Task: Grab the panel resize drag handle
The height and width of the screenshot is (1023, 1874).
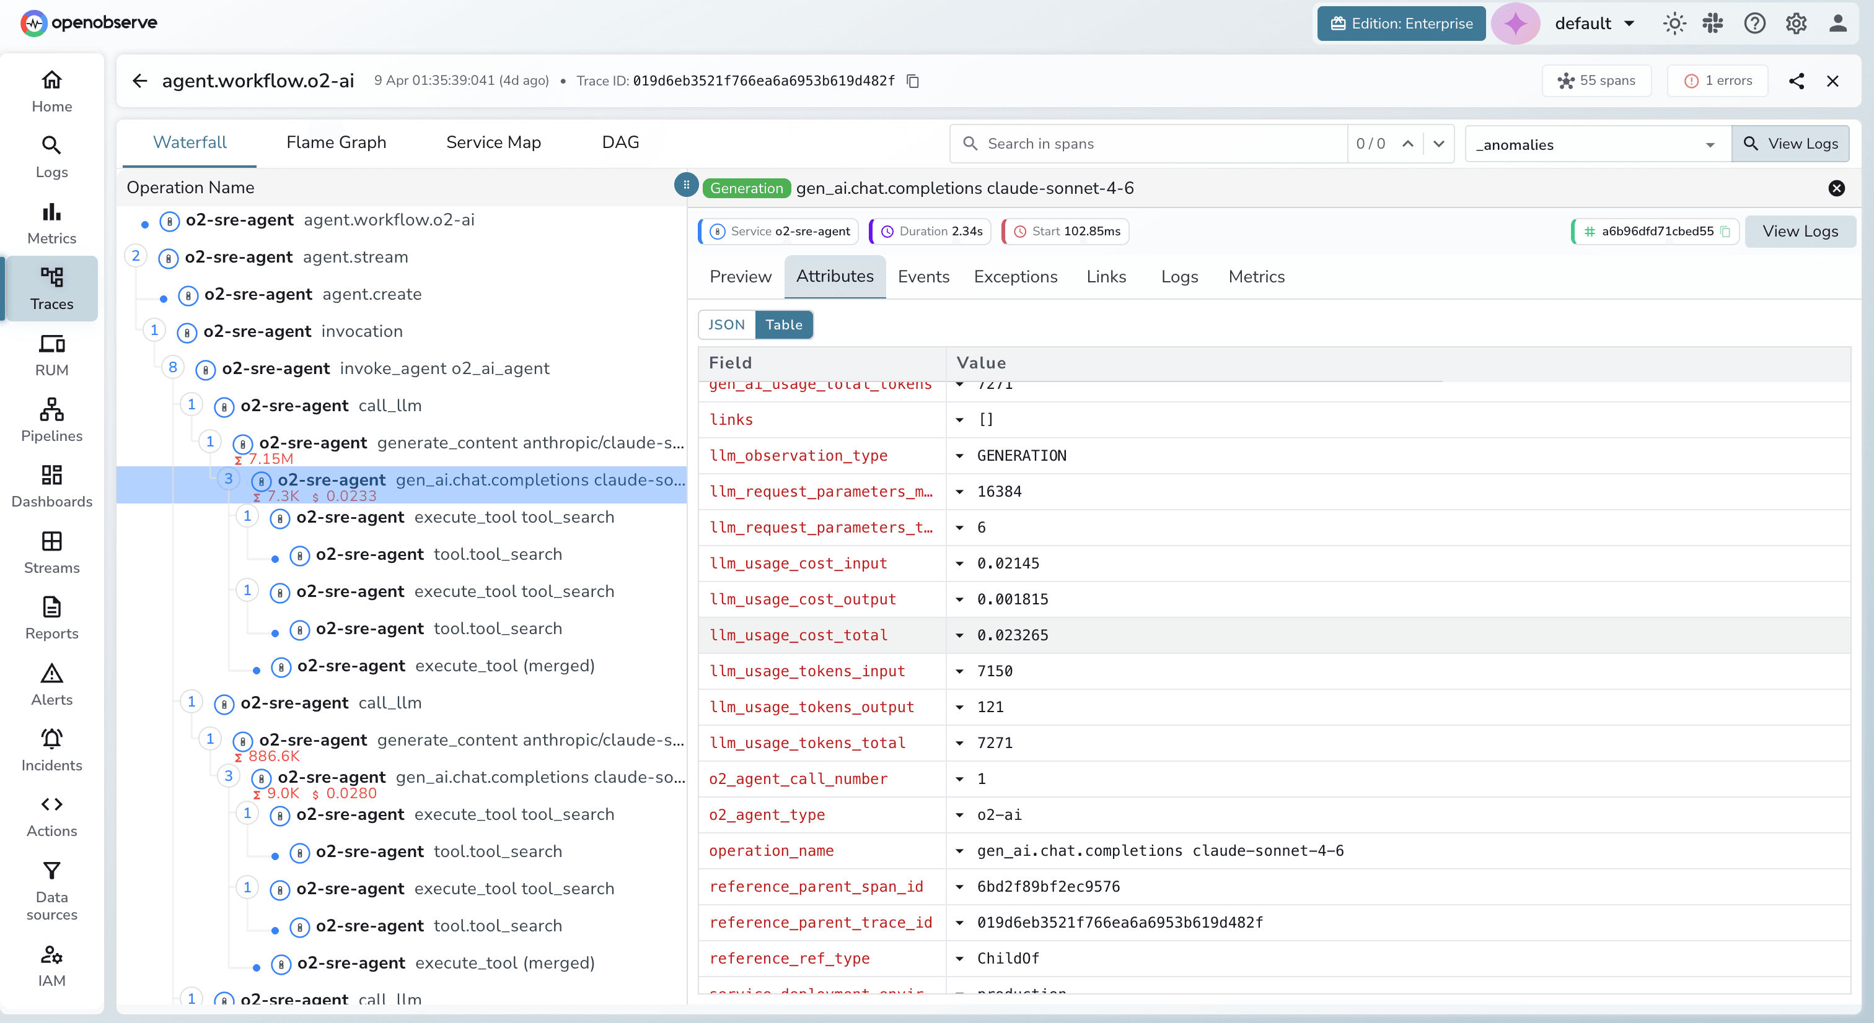Action: click(686, 185)
